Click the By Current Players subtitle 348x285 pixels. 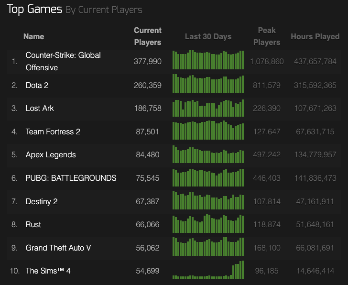point(104,10)
